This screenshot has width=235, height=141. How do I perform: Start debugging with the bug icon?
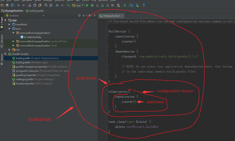coord(92,5)
